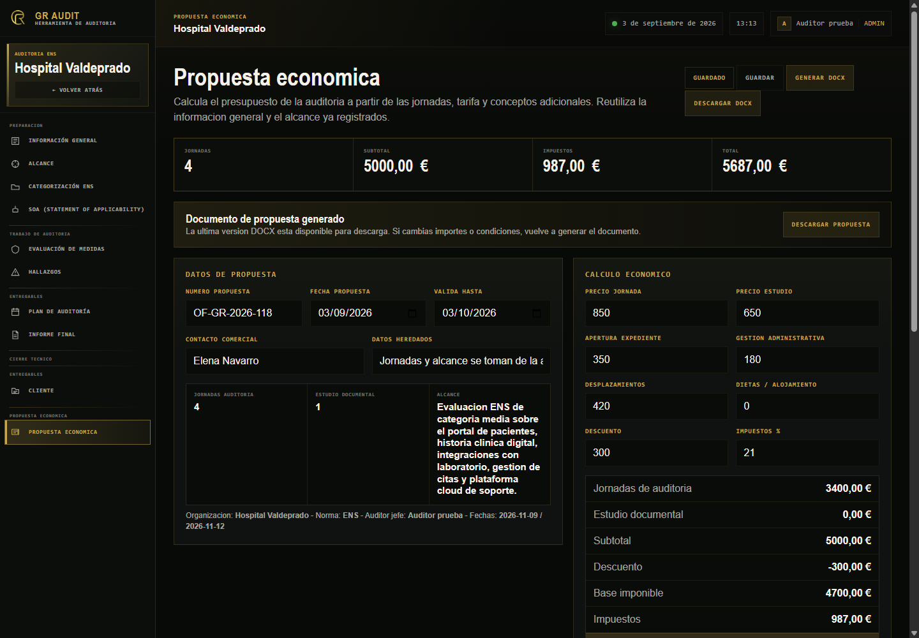Screen dimensions: 919x638
Task: Click the Plan de Auditoría calendar icon
Action: pyautogui.click(x=15, y=311)
